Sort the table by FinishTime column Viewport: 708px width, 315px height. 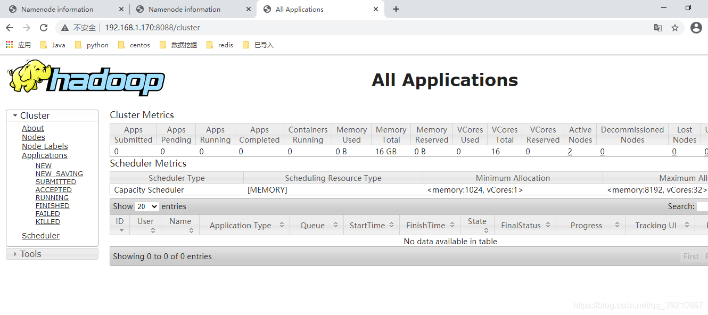click(x=430, y=225)
